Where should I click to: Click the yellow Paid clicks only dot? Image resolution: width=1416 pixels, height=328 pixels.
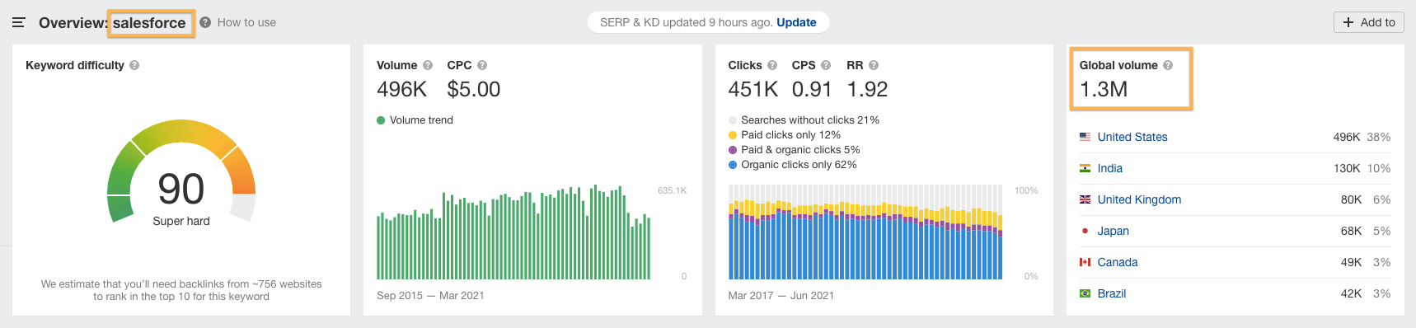733,135
